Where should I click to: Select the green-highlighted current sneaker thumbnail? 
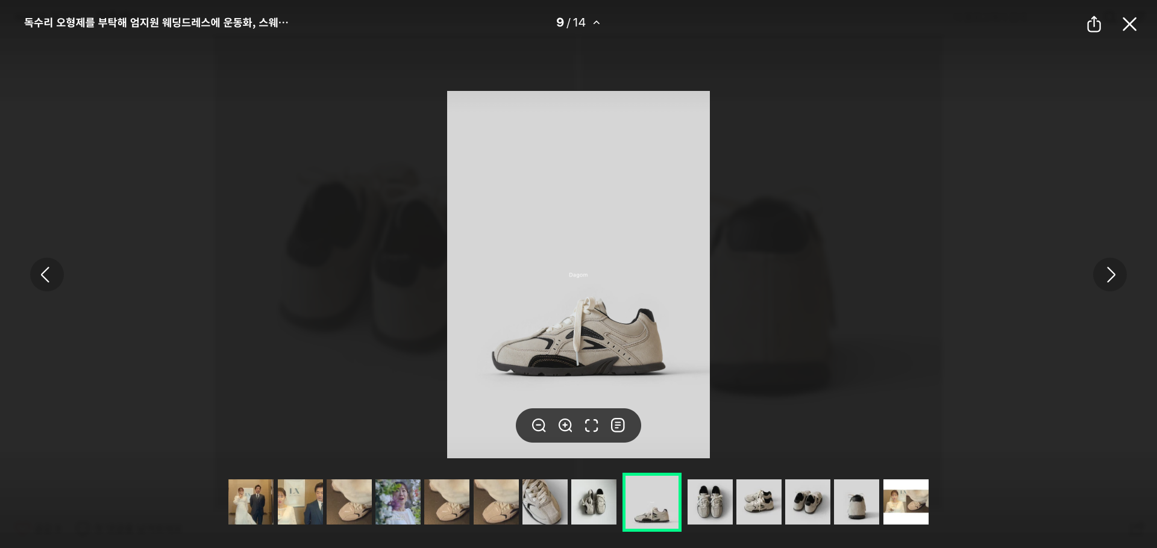(652, 502)
